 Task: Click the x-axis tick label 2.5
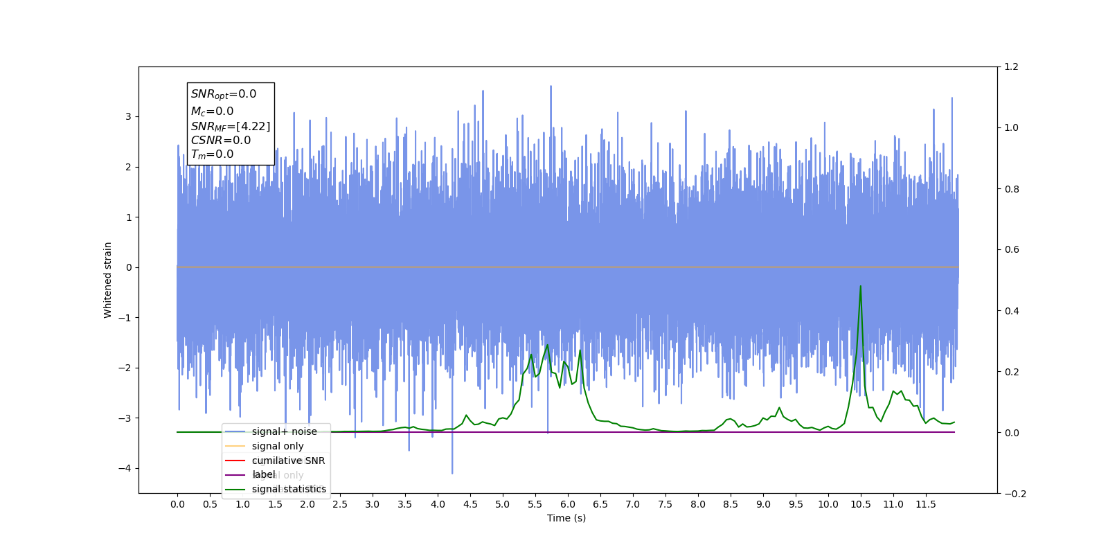point(340,504)
